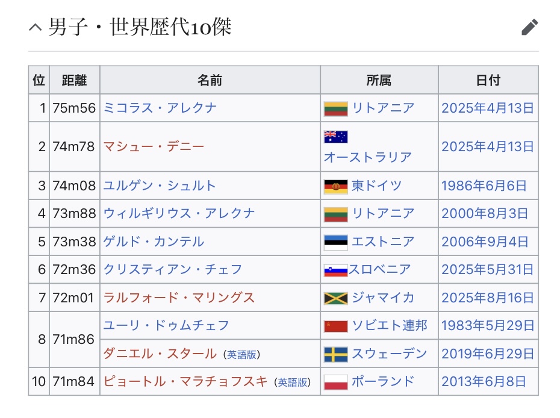The image size is (560, 418).
Task: Follow the オーストラリア country link
Action: (x=367, y=157)
